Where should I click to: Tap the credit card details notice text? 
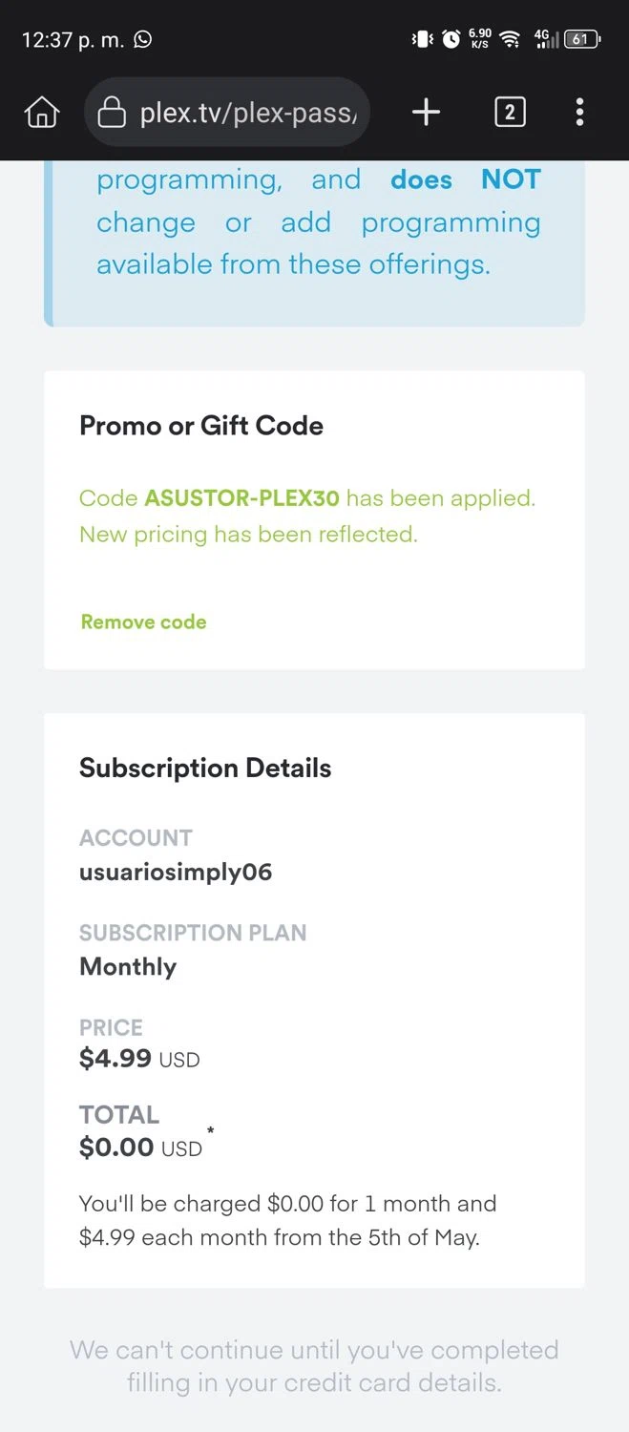[314, 1366]
